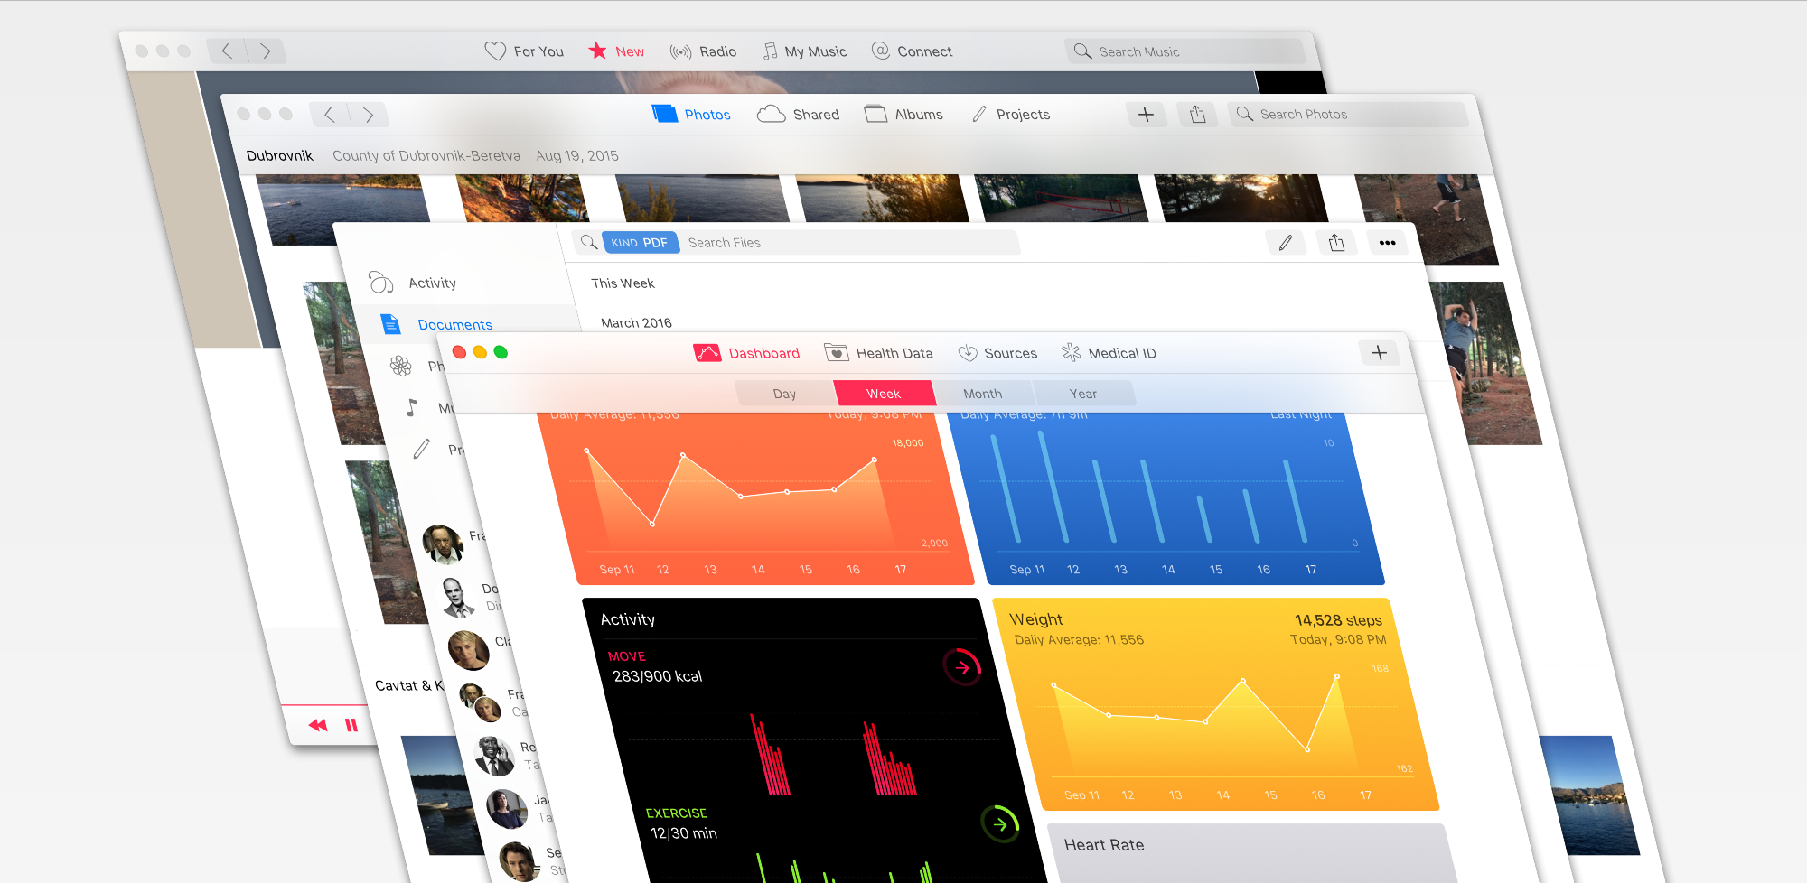The height and width of the screenshot is (883, 1807).
Task: Select the Week view segment
Action: 884,394
